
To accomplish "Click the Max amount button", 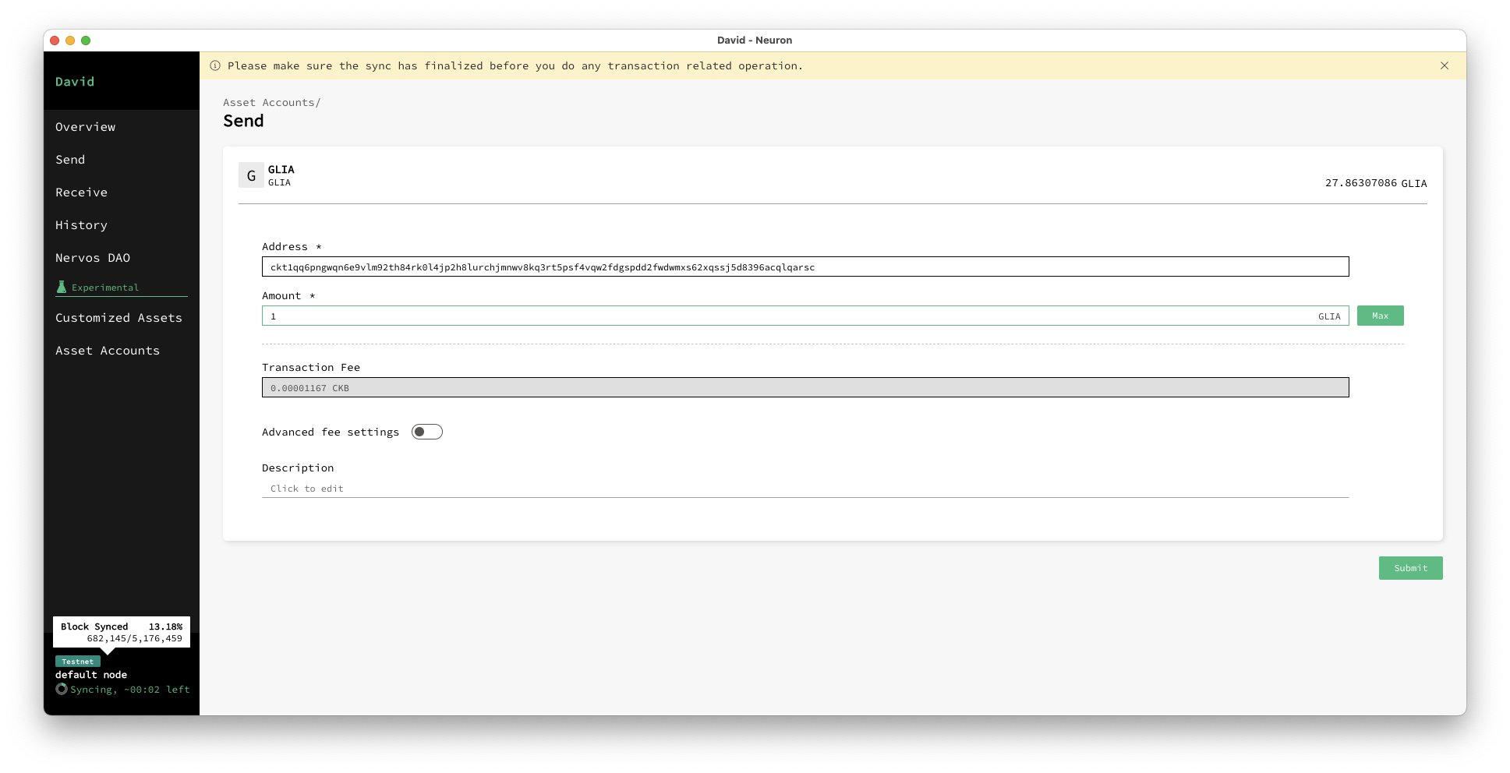I will 1380,316.
